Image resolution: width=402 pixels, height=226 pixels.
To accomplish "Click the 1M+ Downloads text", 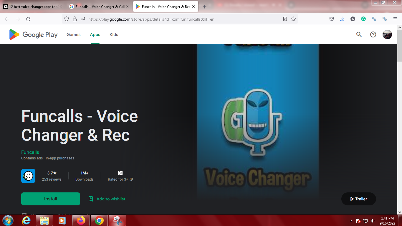I will [x=85, y=176].
